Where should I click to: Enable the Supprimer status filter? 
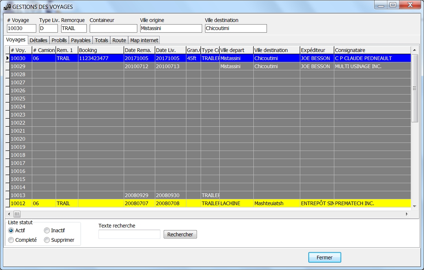tap(47, 240)
